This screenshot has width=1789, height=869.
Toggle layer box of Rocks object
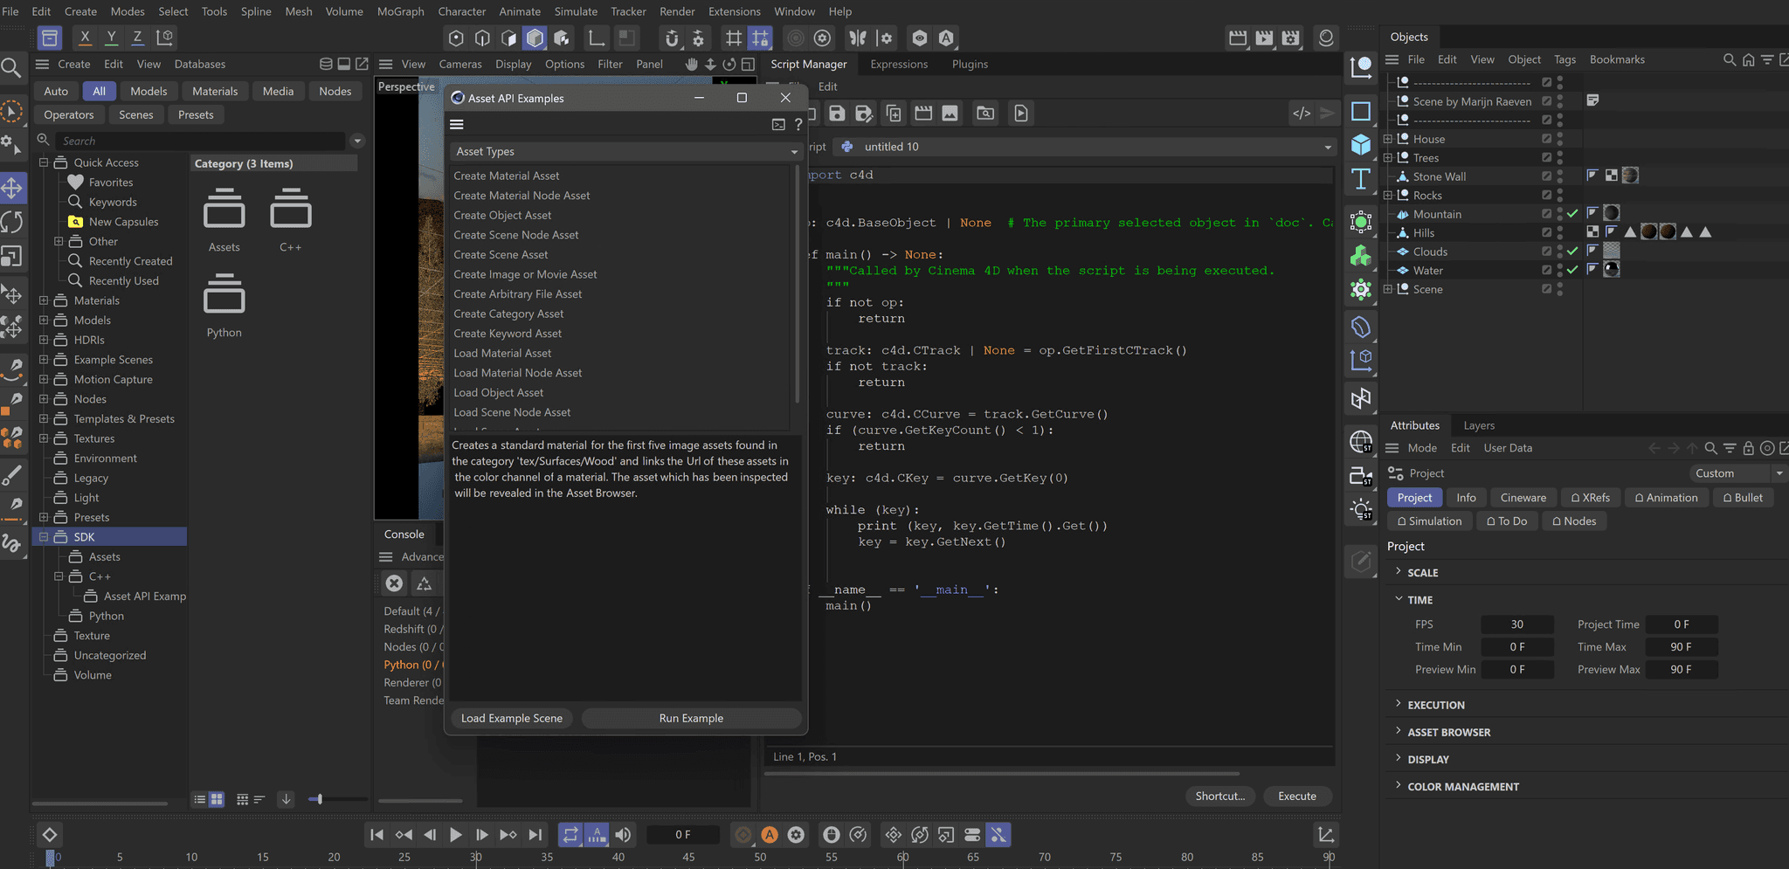(x=1546, y=196)
